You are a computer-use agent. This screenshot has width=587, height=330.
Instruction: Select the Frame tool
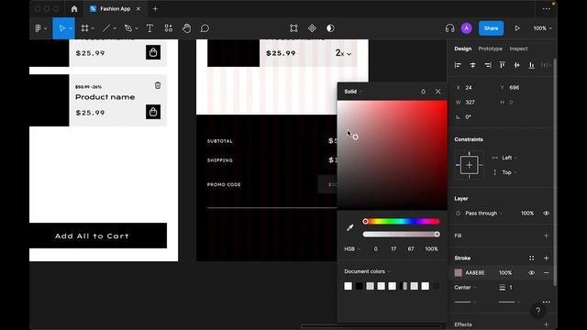pos(85,28)
